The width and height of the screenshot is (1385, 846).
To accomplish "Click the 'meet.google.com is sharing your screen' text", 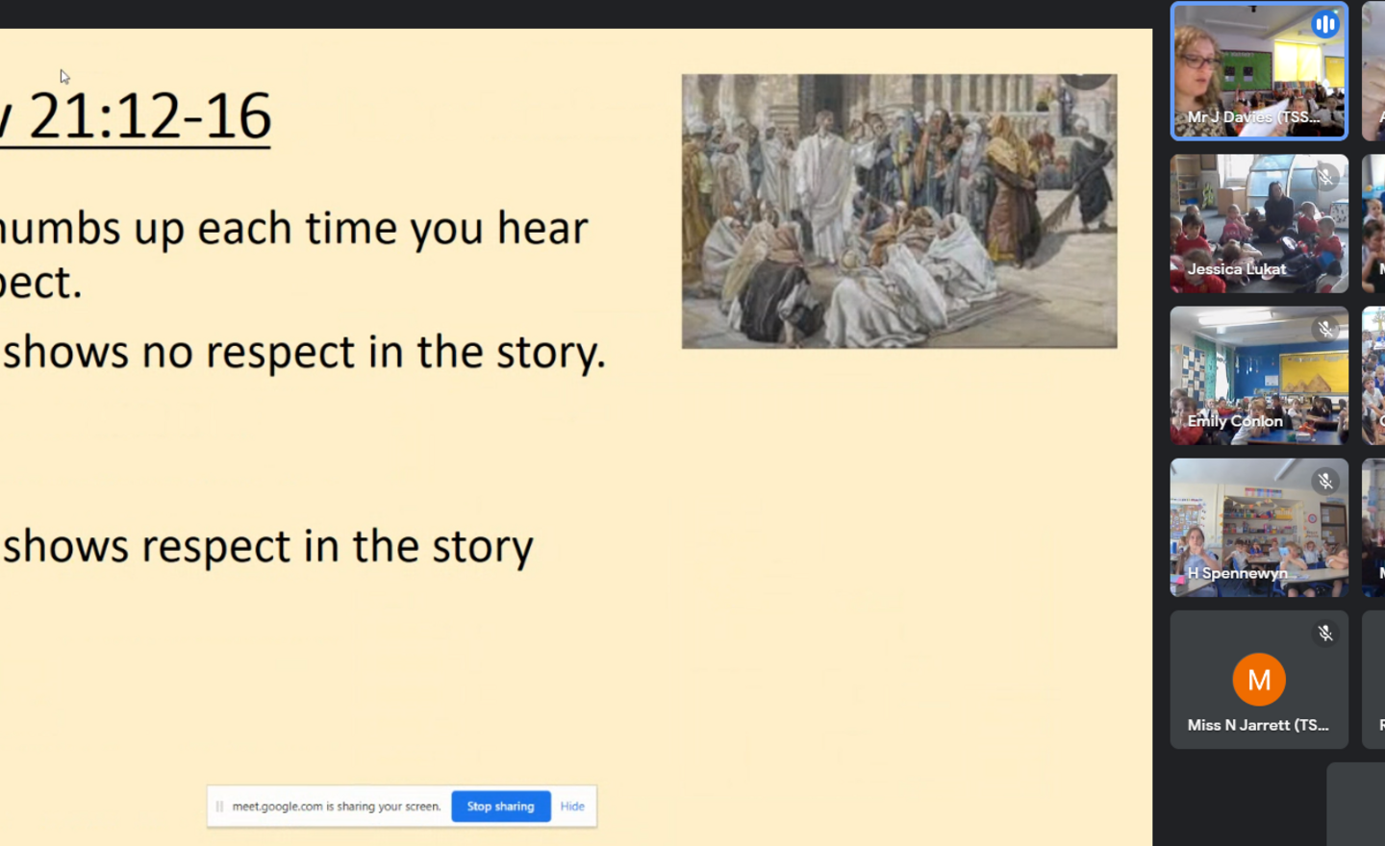I will (336, 807).
